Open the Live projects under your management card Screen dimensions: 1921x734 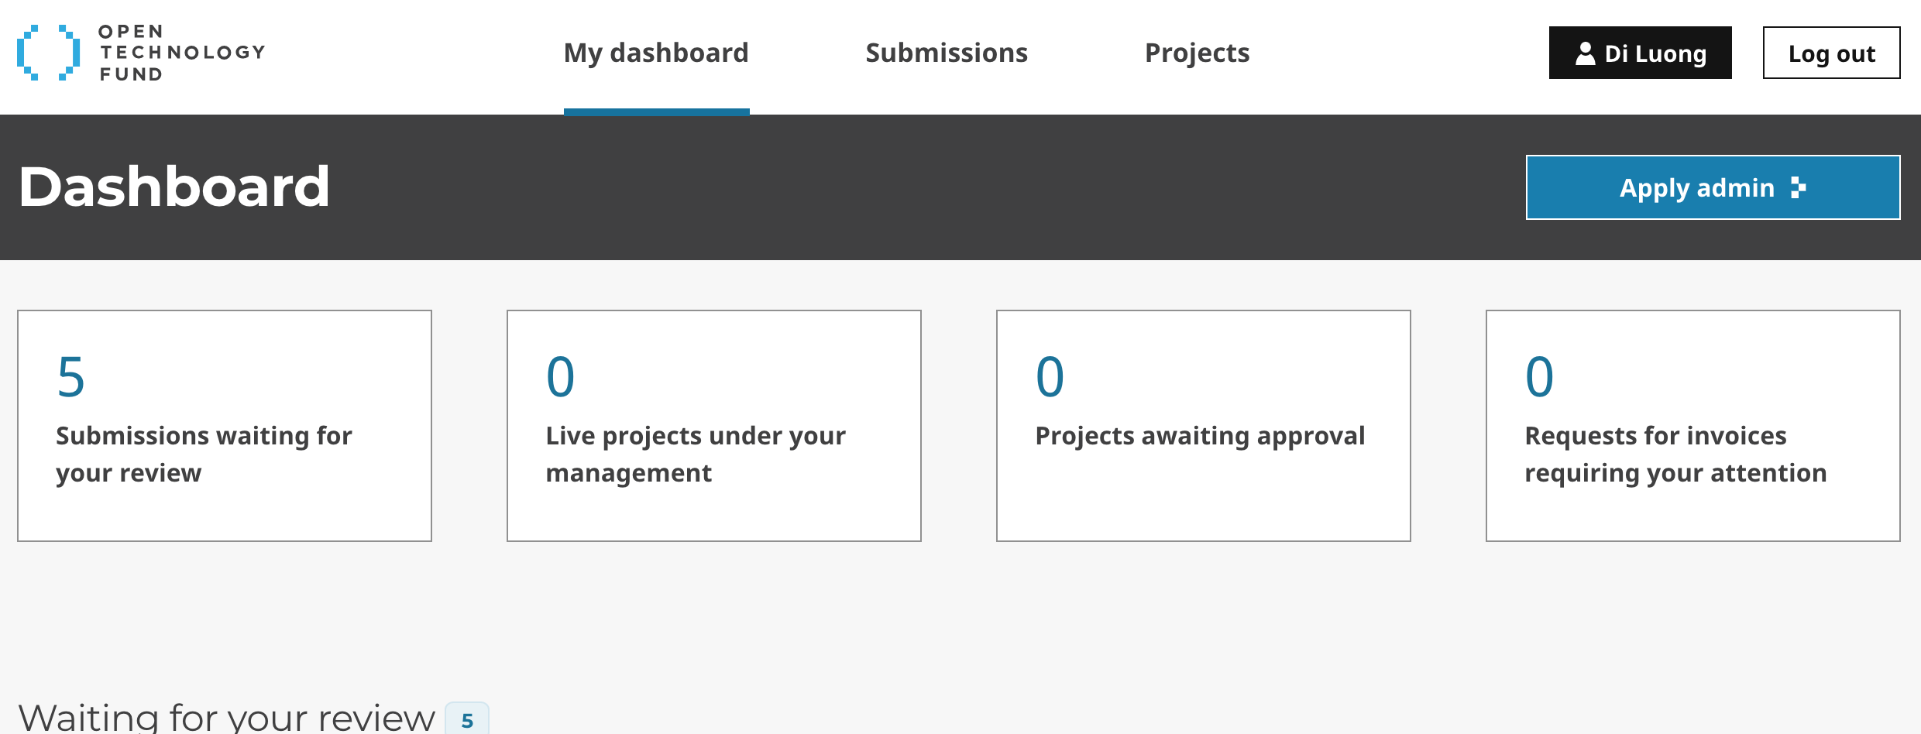point(714,426)
